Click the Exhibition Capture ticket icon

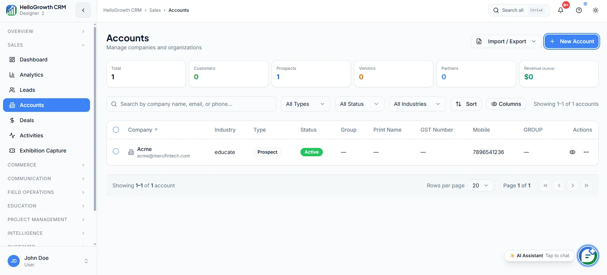pyautogui.click(x=12, y=151)
